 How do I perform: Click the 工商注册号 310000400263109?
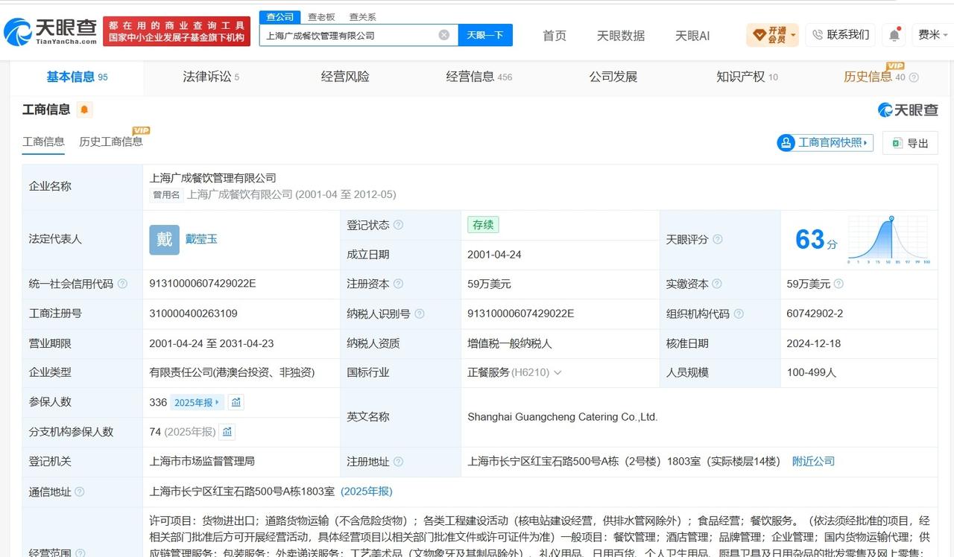pyautogui.click(x=193, y=313)
